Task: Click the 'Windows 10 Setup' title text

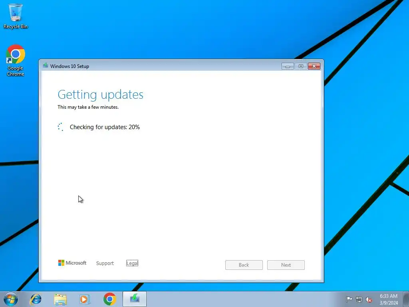Action: point(69,66)
